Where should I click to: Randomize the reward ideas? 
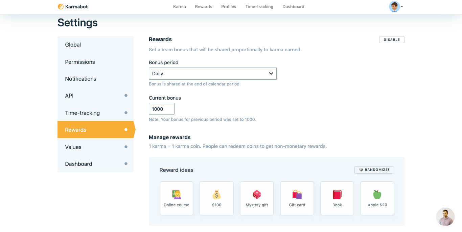tap(374, 170)
